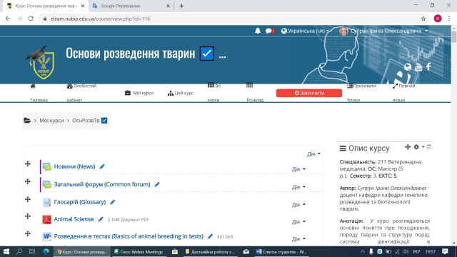Open Chrome three-dot menu
This screenshot has width=457, height=257.
449,19
